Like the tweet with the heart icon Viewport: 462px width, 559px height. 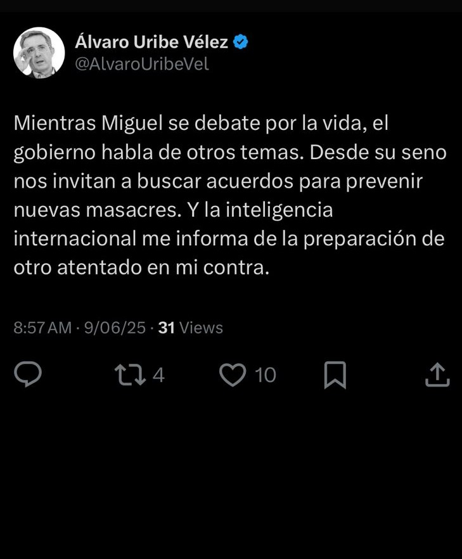[233, 375]
